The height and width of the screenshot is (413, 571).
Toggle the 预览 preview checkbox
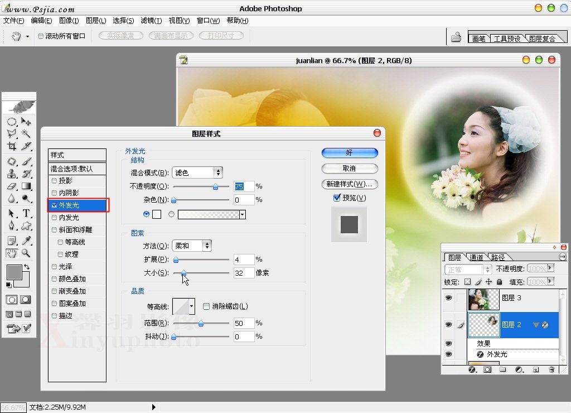pos(337,198)
